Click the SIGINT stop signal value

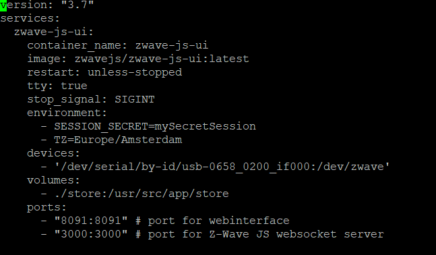(135, 99)
